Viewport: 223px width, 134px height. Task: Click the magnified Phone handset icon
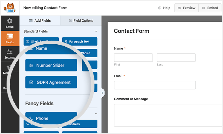point(31,118)
